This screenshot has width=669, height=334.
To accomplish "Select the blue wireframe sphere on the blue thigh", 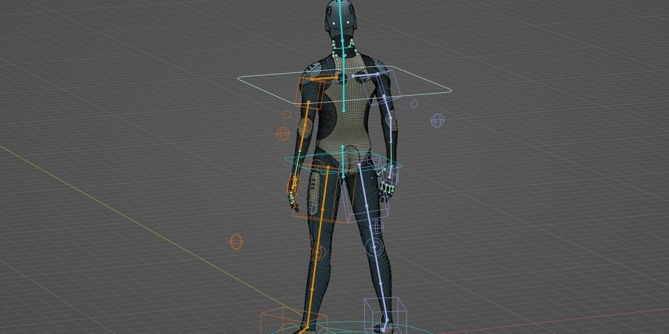I will (377, 226).
